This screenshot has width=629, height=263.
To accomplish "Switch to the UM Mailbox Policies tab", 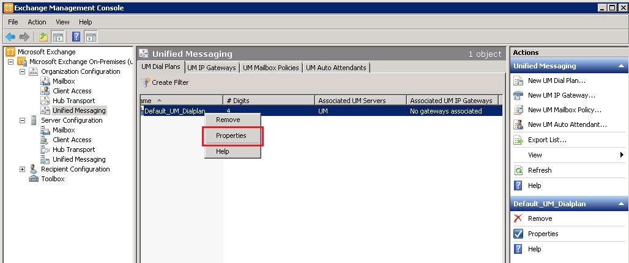I will tap(271, 68).
